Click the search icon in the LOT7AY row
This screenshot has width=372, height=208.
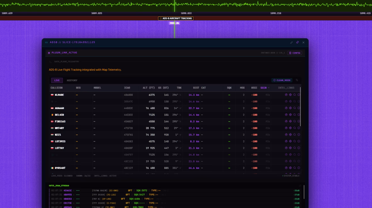295,148
